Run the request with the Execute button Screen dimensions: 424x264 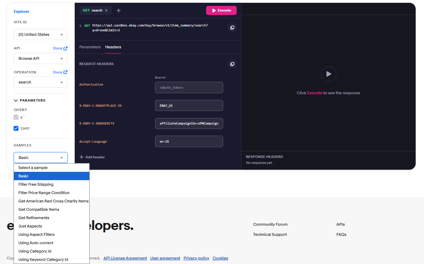pos(221,10)
